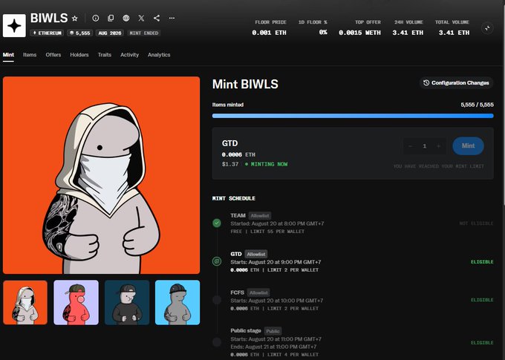Image resolution: width=505 pixels, height=360 pixels.
Task: Select the orange hooded character thumbnail
Action: (x=25, y=302)
